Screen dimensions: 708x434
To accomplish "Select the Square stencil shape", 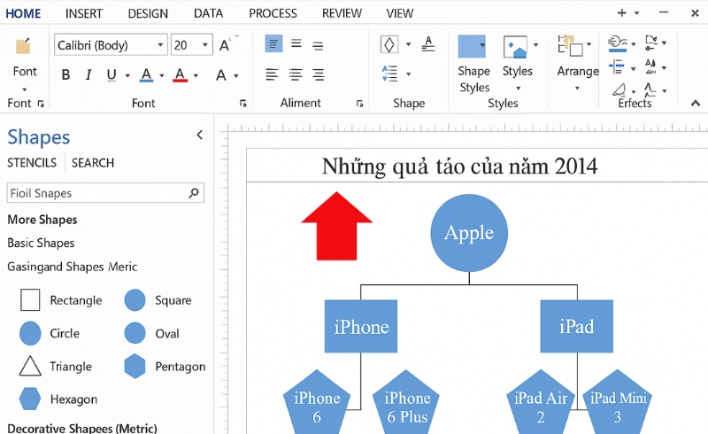I will tap(135, 300).
